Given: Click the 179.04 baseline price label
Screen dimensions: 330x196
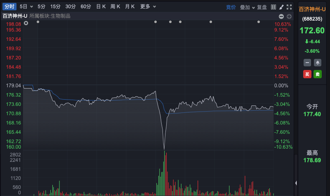Looking at the screenshot, I should pyautogui.click(x=14, y=86).
